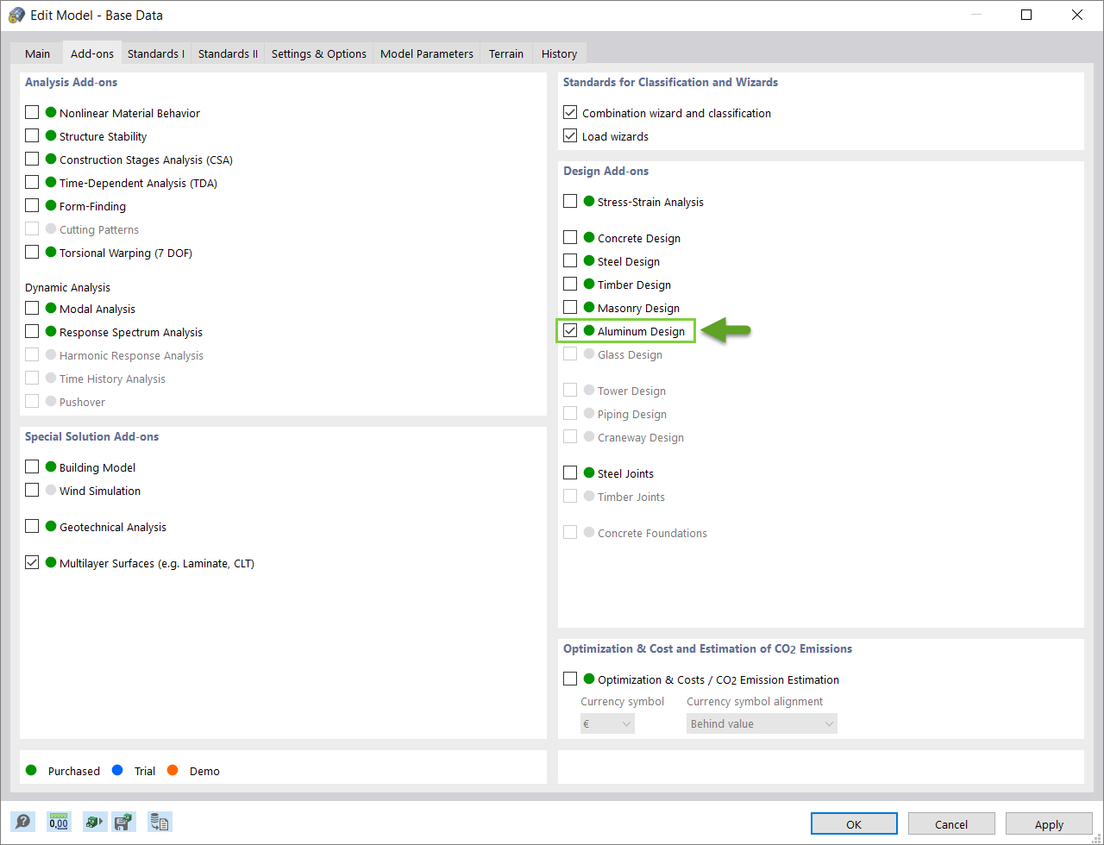Switch to the Standards I tab
Image resolution: width=1104 pixels, height=845 pixels.
click(x=155, y=53)
